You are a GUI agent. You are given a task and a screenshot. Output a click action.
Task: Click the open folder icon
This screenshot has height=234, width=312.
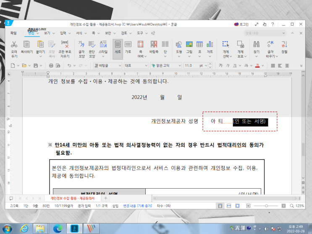(24, 66)
